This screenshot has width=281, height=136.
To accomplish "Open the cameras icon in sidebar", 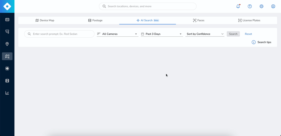I will click(7, 32).
